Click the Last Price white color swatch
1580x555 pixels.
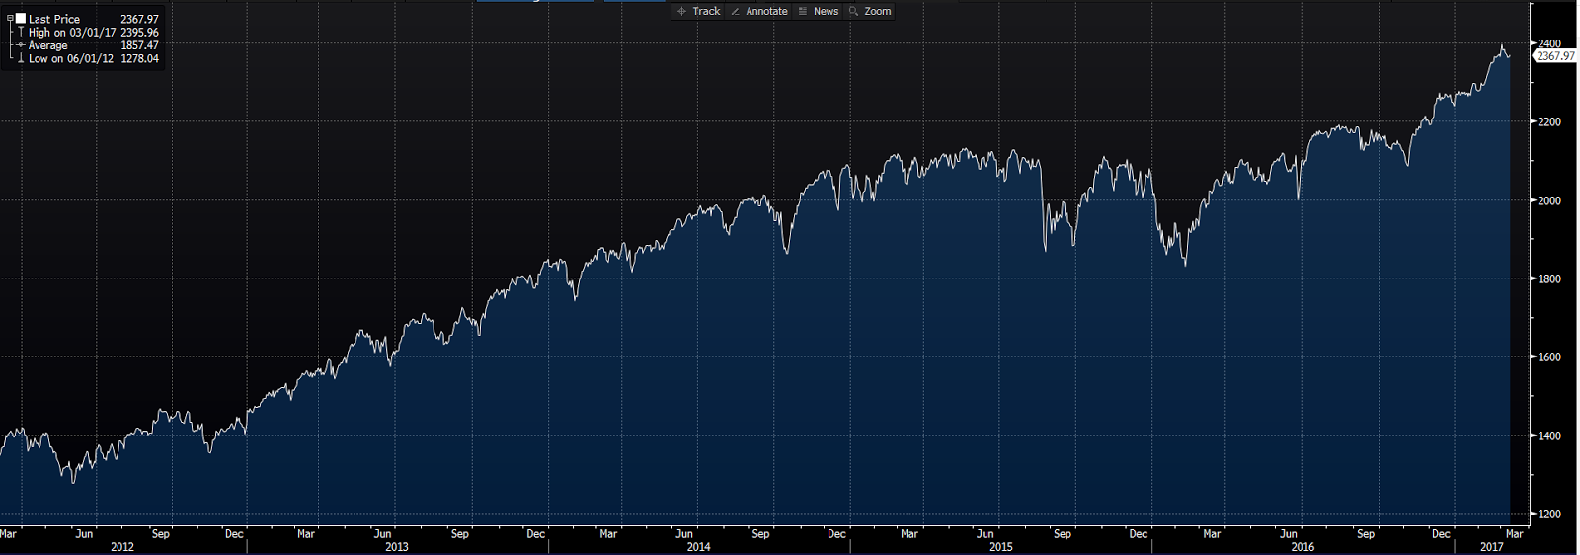coord(21,19)
